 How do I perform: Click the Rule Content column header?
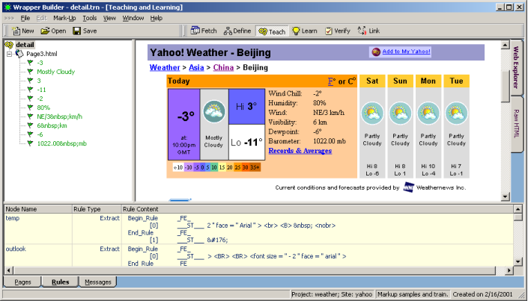click(x=318, y=209)
